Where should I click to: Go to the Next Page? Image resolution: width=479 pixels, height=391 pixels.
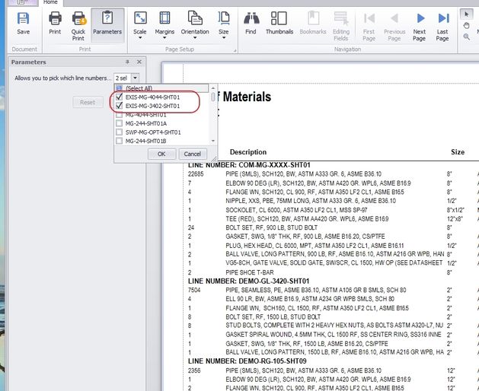click(419, 26)
